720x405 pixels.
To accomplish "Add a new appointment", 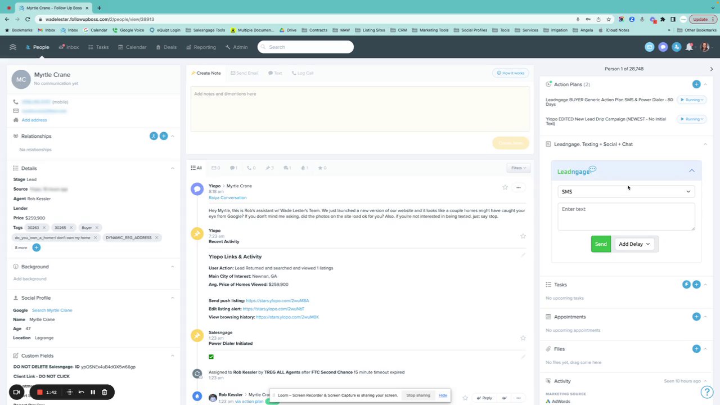I will pyautogui.click(x=696, y=317).
